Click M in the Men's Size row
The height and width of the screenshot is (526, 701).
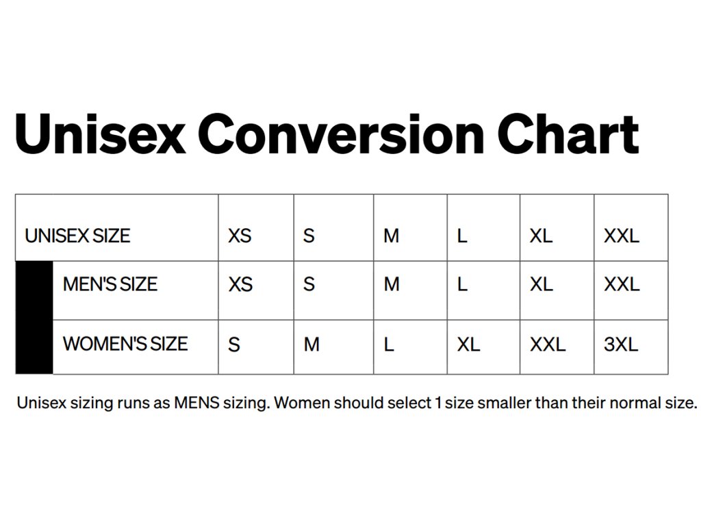tap(392, 284)
